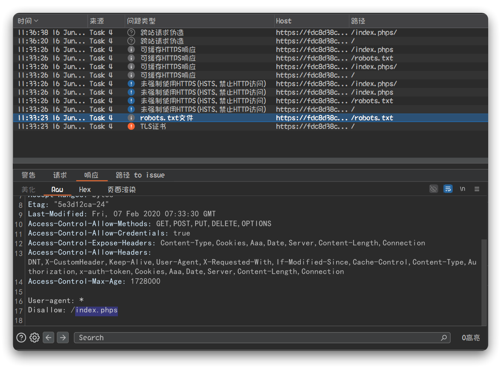Open search settings gear icon

coord(35,338)
